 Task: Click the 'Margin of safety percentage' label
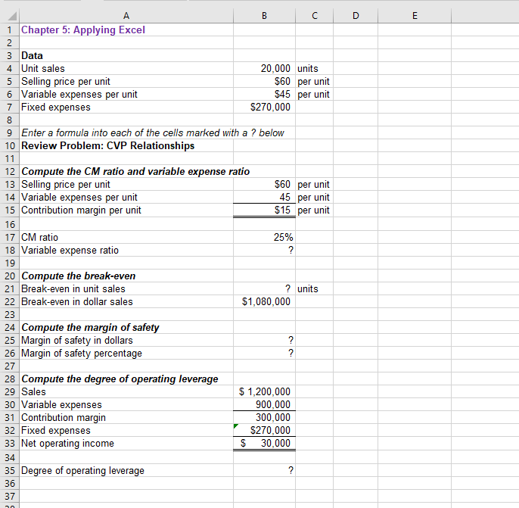[x=82, y=354]
